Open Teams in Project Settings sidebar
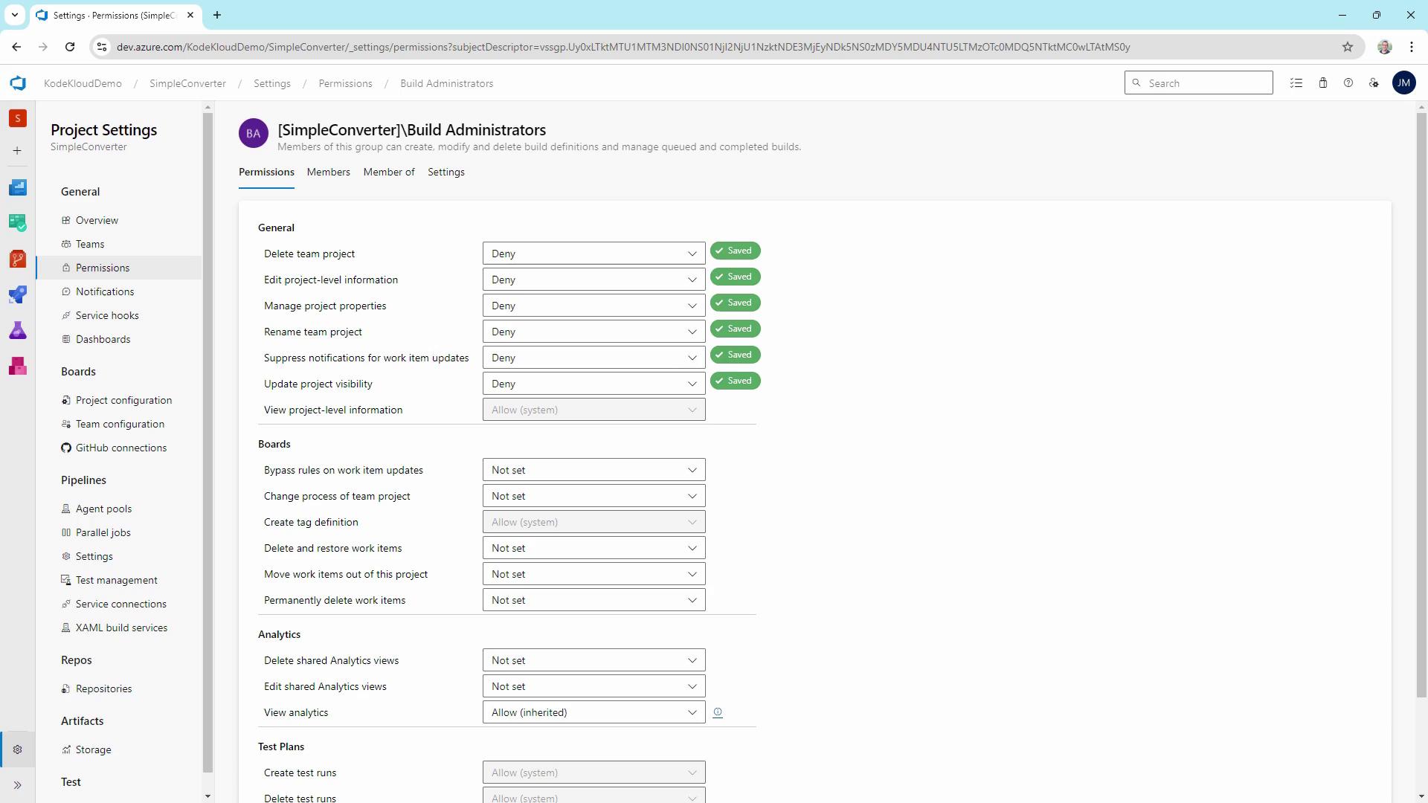 point(90,244)
